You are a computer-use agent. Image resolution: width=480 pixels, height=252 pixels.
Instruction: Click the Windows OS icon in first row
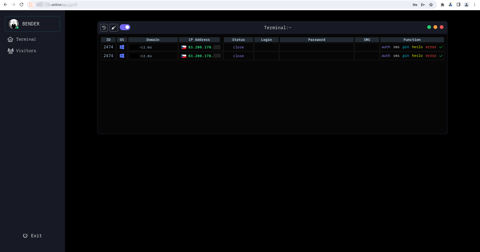tap(122, 47)
